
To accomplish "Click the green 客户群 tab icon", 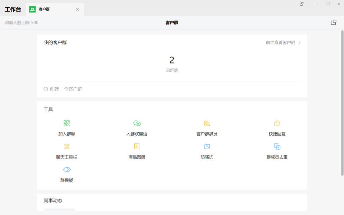I will click(32, 9).
